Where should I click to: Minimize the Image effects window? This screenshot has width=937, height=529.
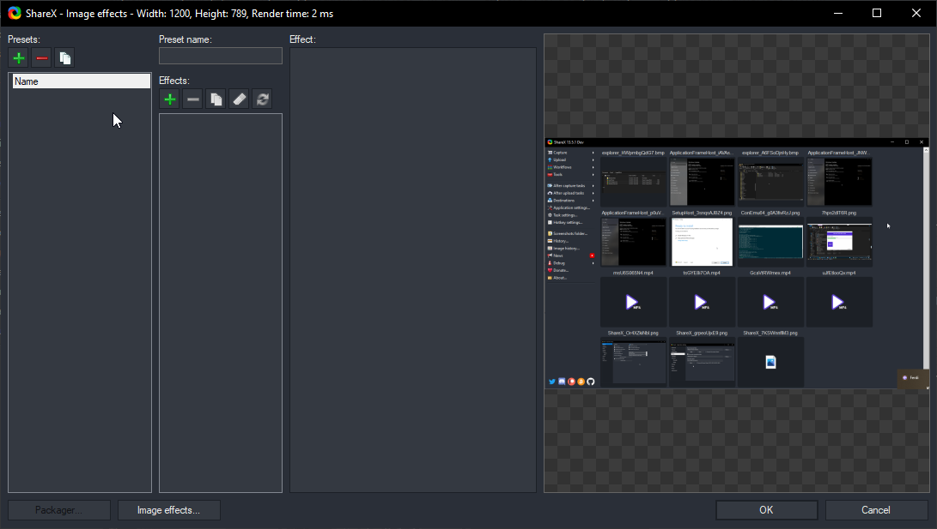pyautogui.click(x=838, y=13)
